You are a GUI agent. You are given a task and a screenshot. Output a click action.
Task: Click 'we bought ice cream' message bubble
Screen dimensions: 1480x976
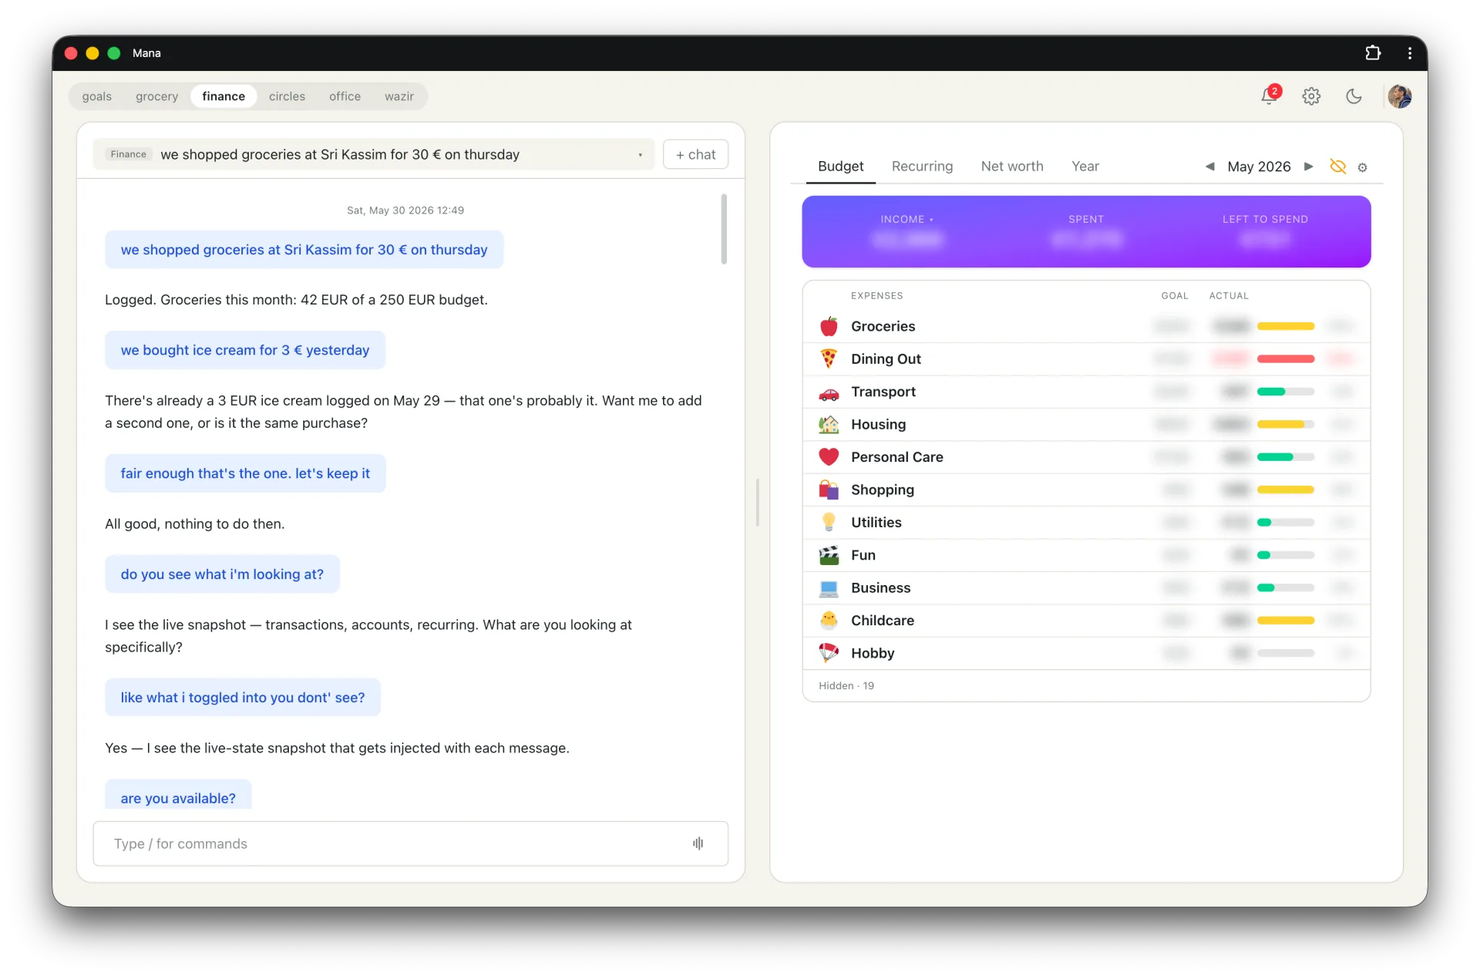245,350
